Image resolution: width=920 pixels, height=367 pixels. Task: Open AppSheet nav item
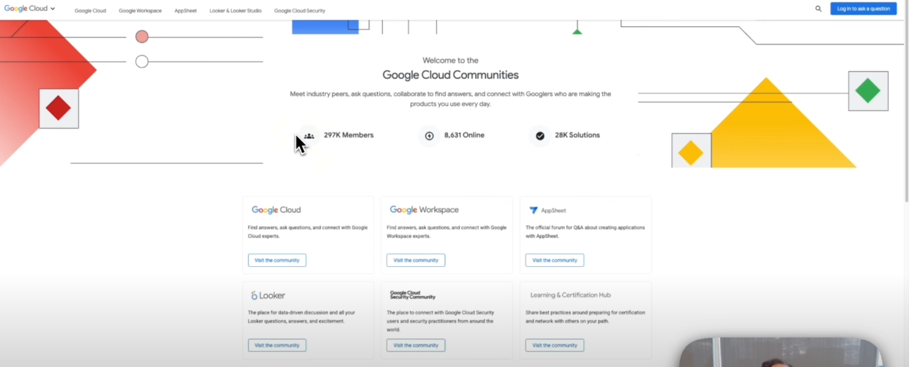(185, 10)
